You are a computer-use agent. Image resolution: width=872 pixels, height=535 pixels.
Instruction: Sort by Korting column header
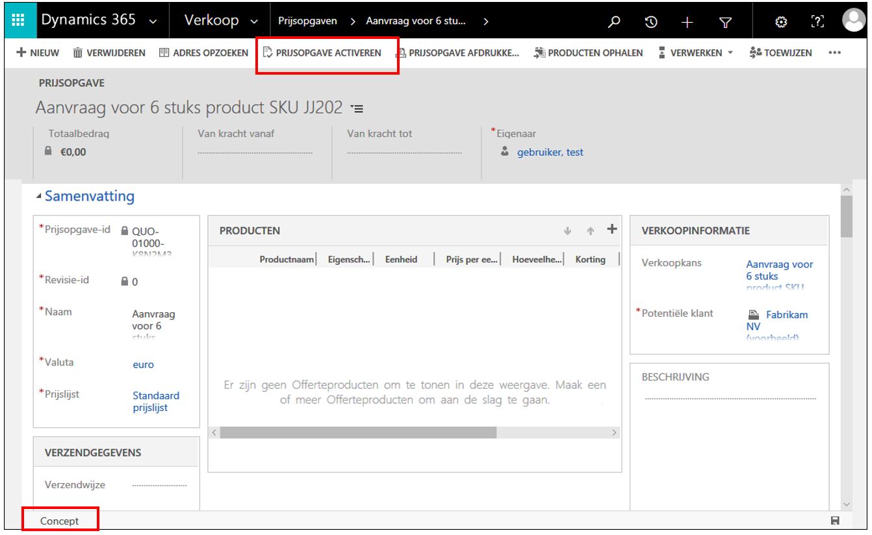[x=591, y=260]
